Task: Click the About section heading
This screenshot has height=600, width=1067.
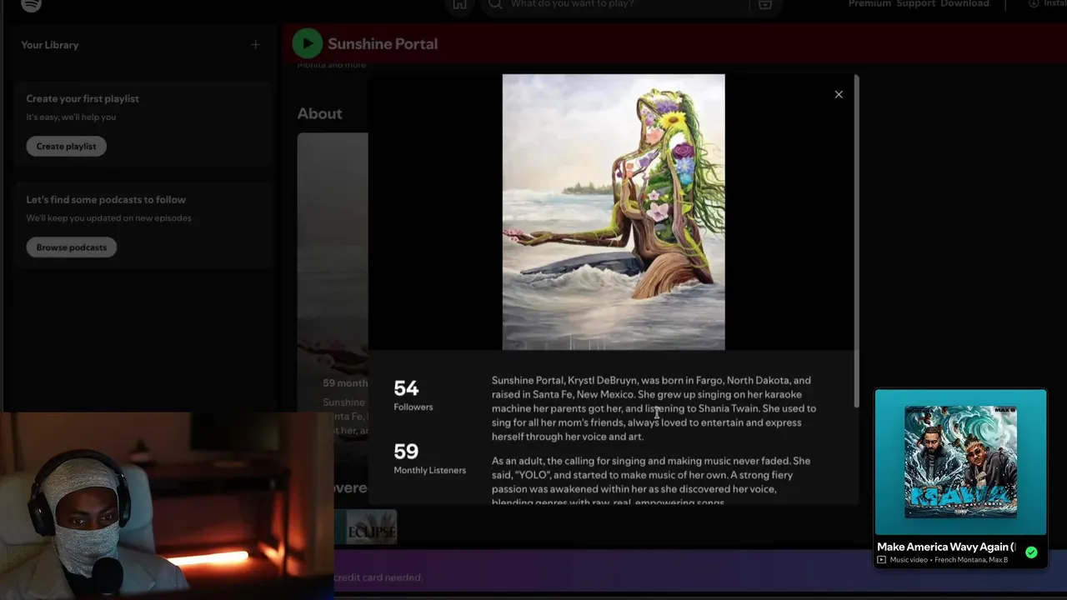Action: click(320, 113)
